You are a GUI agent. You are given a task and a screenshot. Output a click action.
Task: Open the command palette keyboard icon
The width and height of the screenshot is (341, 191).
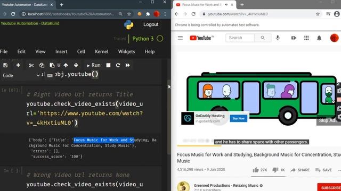(x=50, y=75)
